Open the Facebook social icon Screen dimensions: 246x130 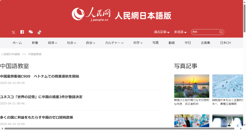click(22, 32)
